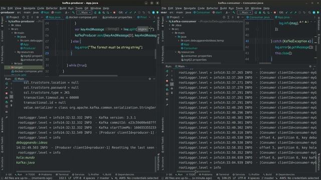The width and height of the screenshot is (321, 180).
Task: Open Refactor menu in kafka-producer window
Action: click(x=52, y=8)
